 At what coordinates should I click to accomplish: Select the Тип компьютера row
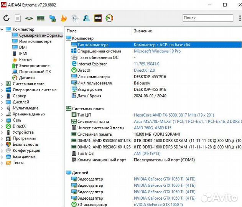[x=156, y=45]
